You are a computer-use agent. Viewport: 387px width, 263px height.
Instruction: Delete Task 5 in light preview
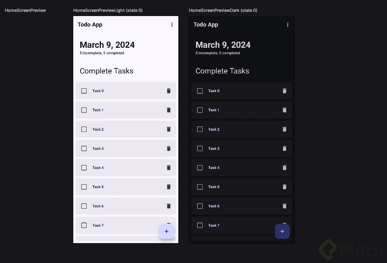pos(169,187)
